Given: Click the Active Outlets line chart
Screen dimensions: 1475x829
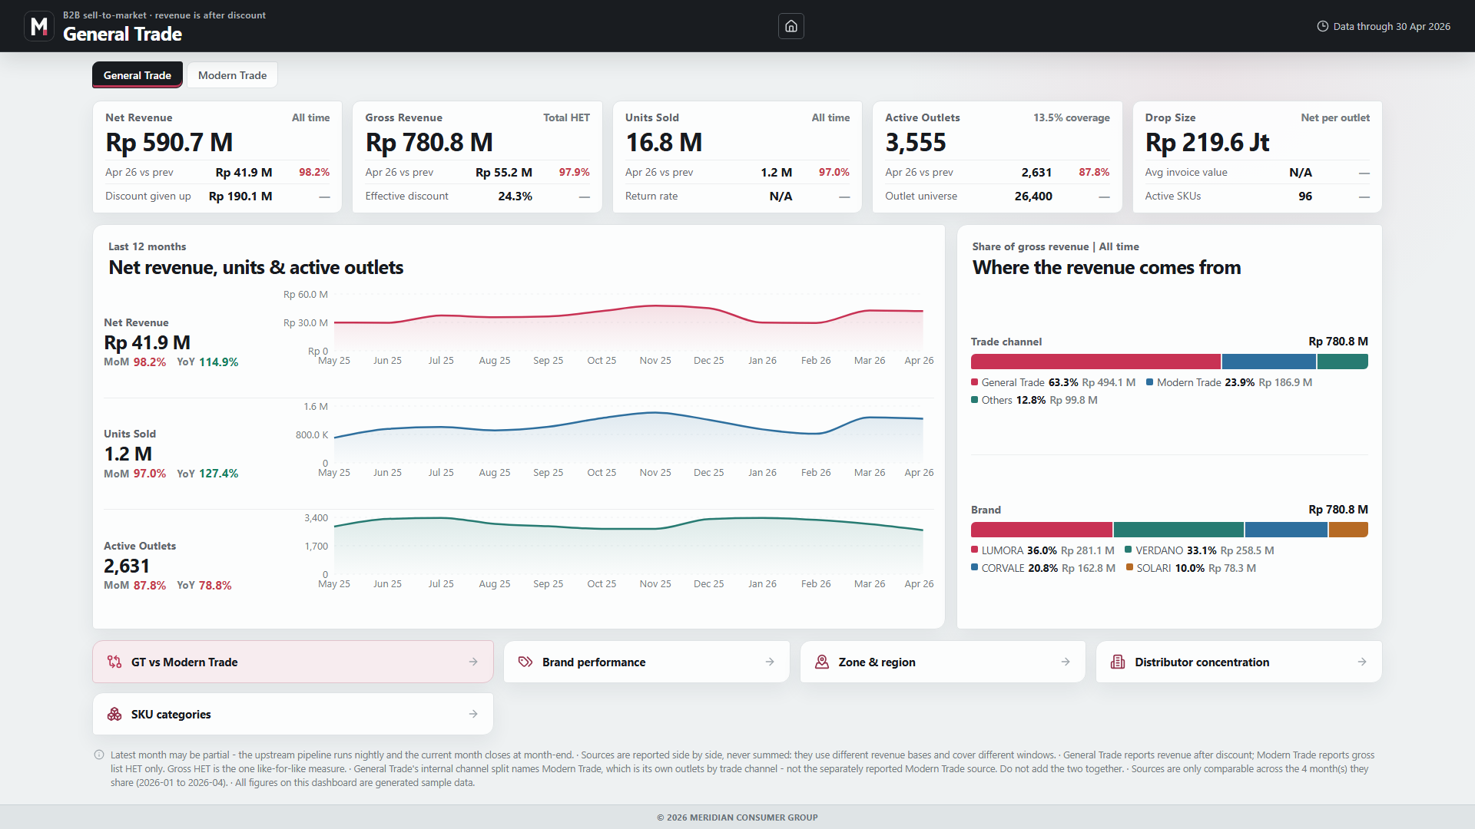Looking at the screenshot, I should click(628, 546).
